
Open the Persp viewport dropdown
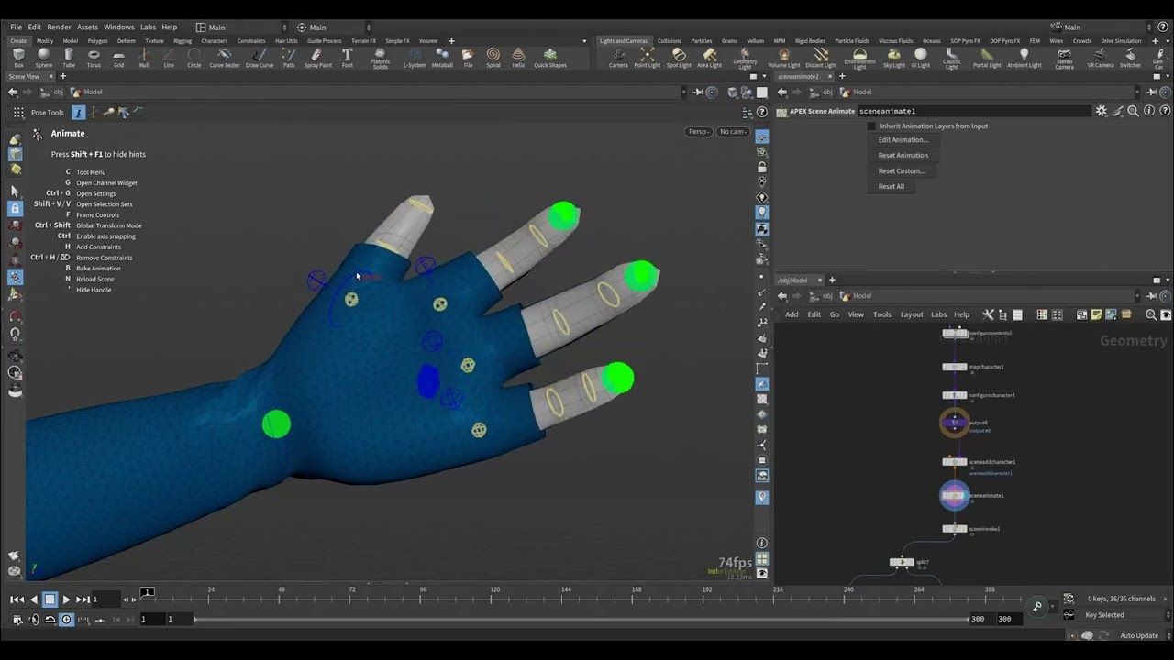point(699,131)
